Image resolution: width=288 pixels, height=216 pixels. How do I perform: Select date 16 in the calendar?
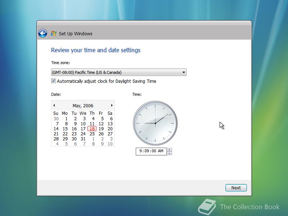point(74,129)
